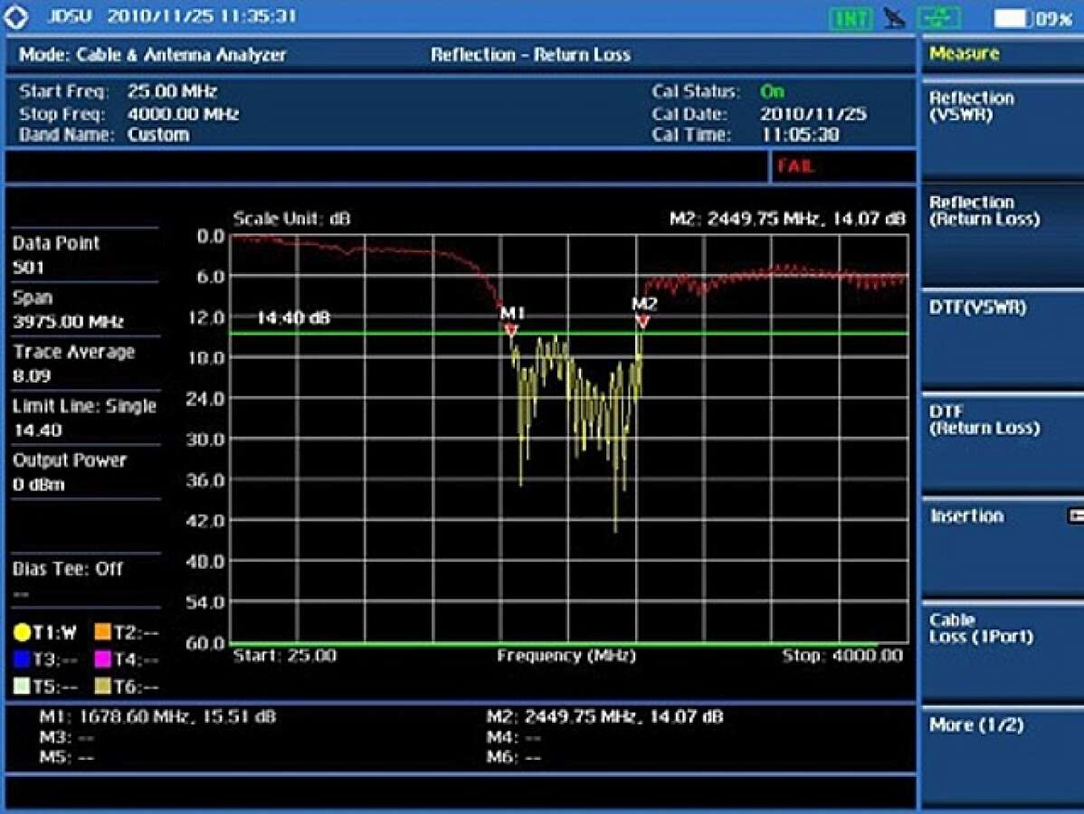Click the green connection status icon
Screen dimensions: 1084x814
[x=938, y=17]
